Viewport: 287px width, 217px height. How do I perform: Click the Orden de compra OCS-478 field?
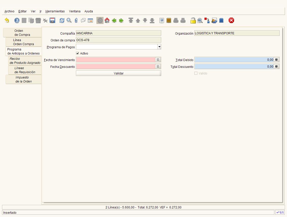tap(119, 40)
